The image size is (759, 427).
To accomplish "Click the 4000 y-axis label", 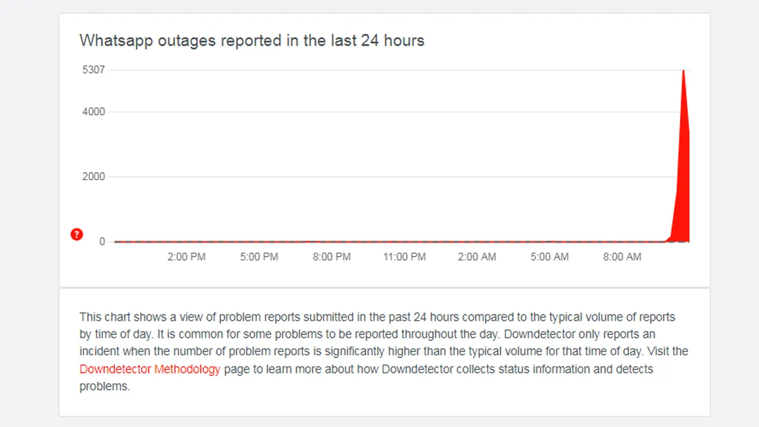I will coord(94,111).
